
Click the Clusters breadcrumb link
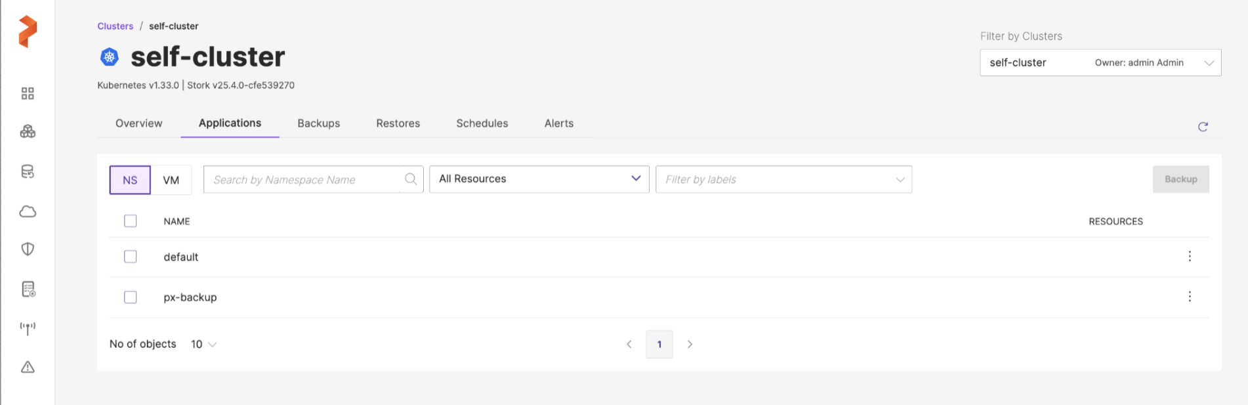pyautogui.click(x=115, y=26)
